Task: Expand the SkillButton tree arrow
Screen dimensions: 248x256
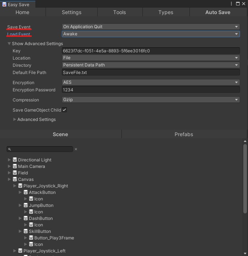Action: (x=20, y=231)
